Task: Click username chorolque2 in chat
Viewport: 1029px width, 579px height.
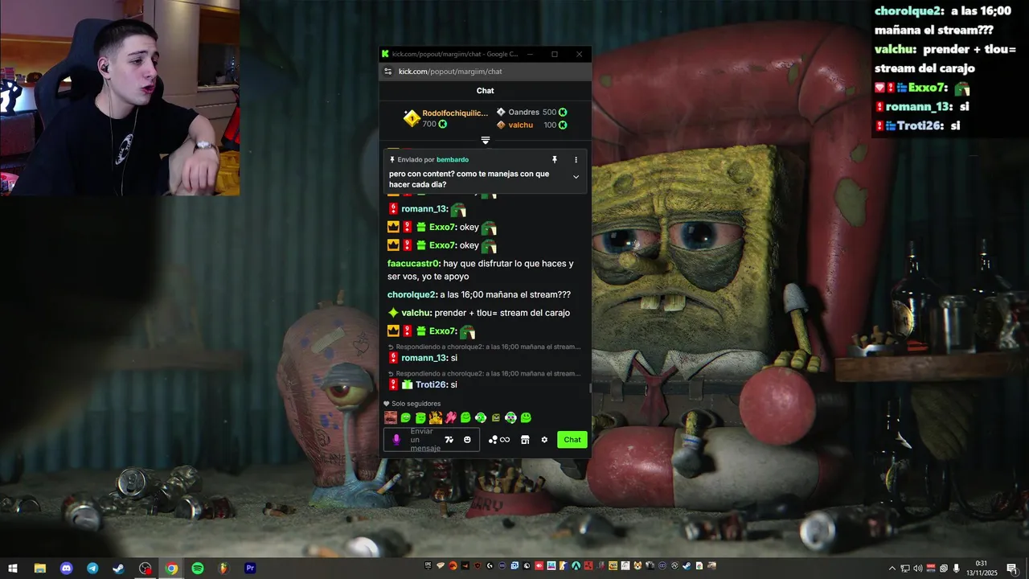Action: [412, 295]
